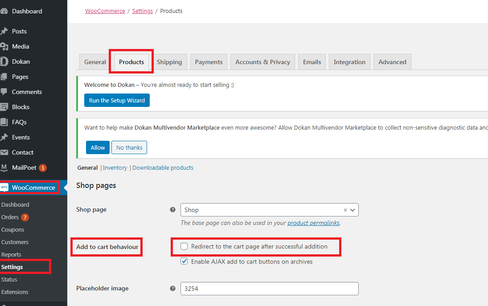The width and height of the screenshot is (488, 306).
Task: Click the Shop pages heading
Action: coord(96,186)
